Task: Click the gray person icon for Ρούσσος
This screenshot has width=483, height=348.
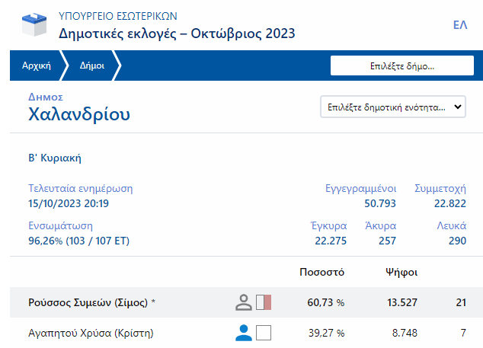Action: 244,302
